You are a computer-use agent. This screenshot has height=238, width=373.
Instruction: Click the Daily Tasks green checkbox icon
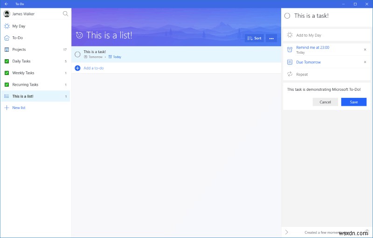pos(7,61)
